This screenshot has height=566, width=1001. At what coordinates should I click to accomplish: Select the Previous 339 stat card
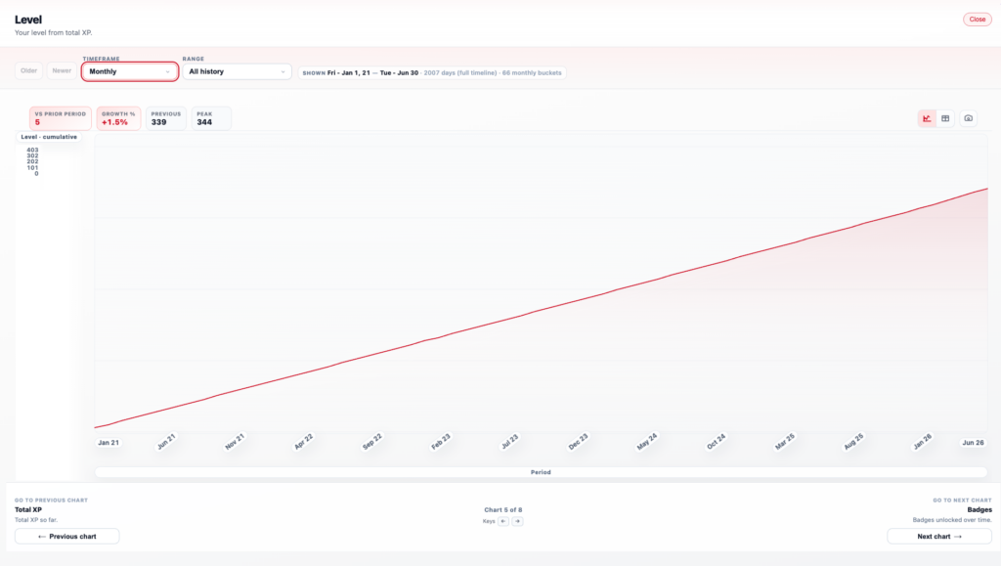click(165, 118)
